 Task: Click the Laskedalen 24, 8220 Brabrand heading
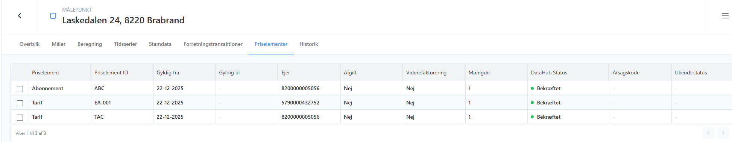pyautogui.click(x=123, y=20)
